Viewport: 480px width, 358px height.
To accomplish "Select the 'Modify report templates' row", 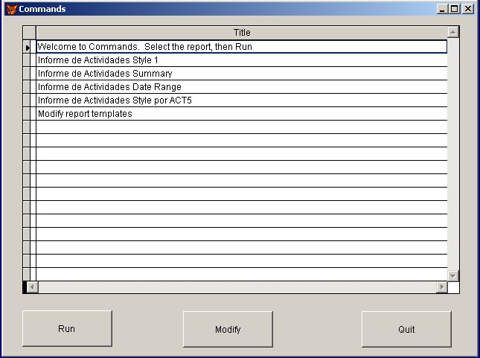I will [85, 114].
